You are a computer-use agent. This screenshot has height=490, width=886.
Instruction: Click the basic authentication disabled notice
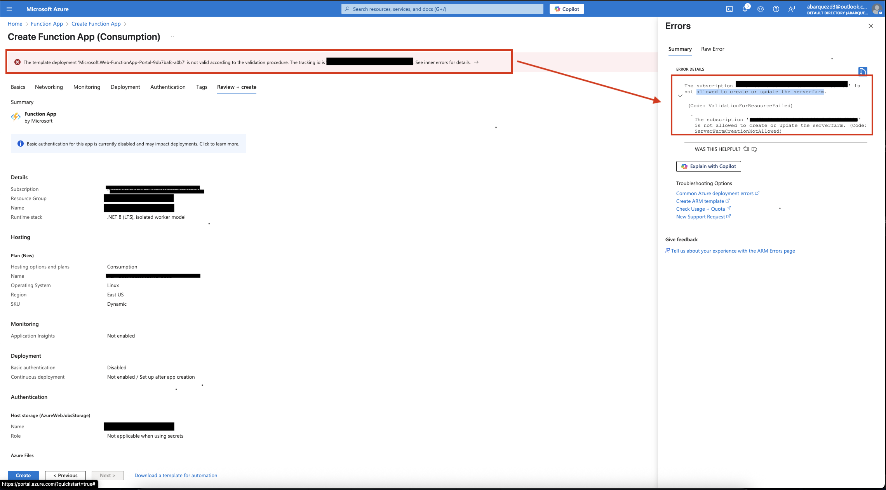(128, 144)
